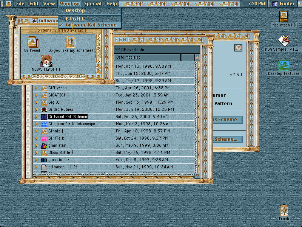Open the Macintosh HD drive icon
Screen dimensions: 302x227
click(284, 16)
